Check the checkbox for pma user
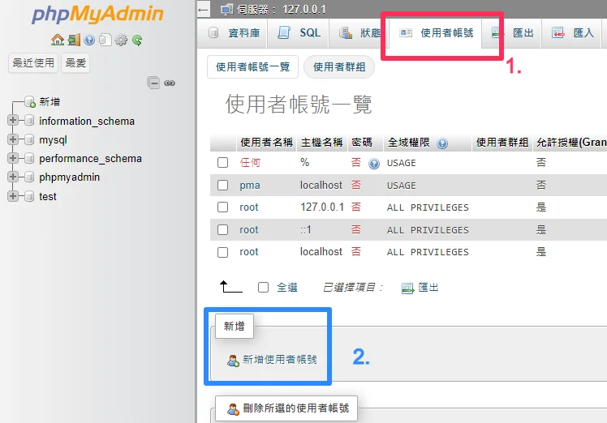The image size is (607, 423). [x=222, y=186]
